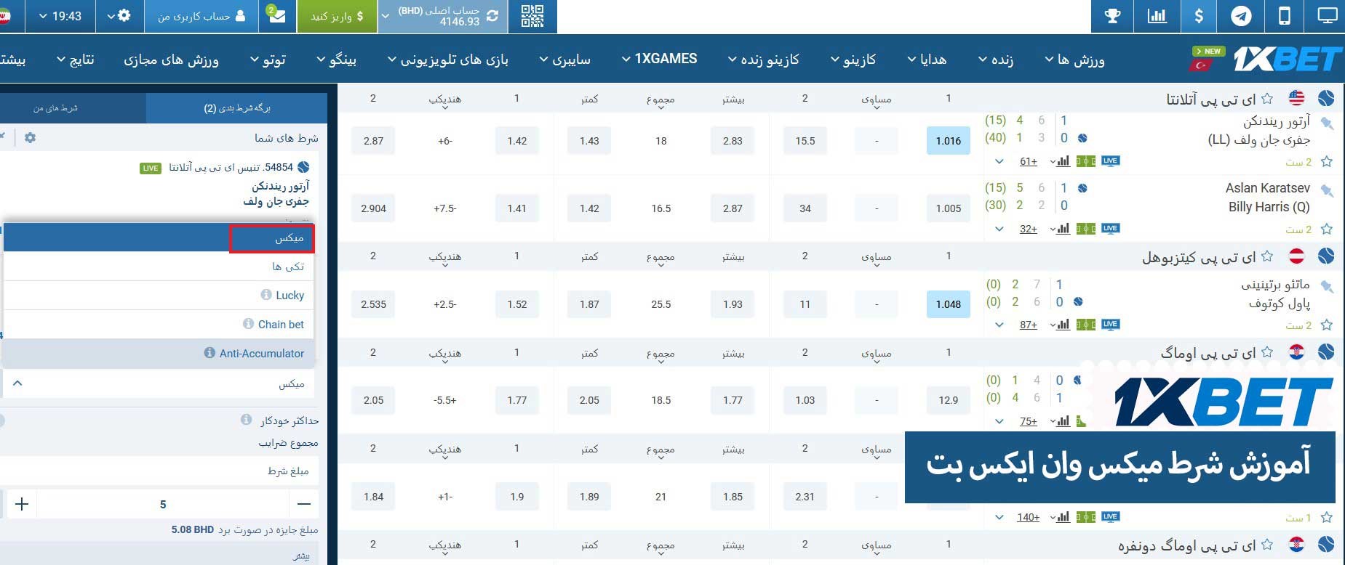Open the bar chart statistics icon in top bar
This screenshot has width=1345, height=565.
point(1157,16)
